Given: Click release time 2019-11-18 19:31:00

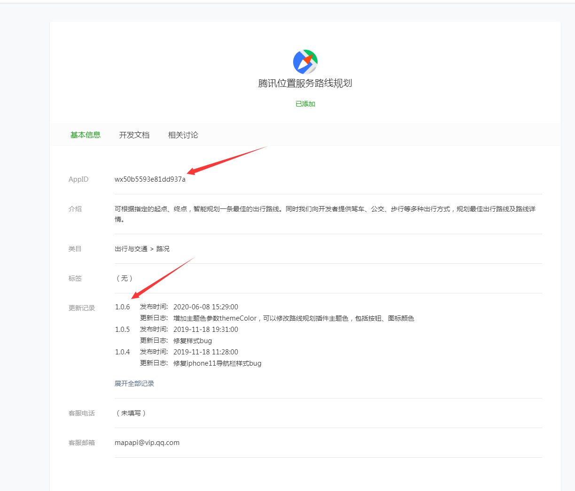Looking at the screenshot, I should [206, 330].
